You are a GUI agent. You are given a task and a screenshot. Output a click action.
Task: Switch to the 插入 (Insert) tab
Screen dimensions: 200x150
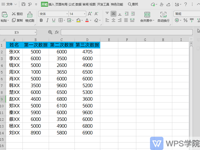51,4
